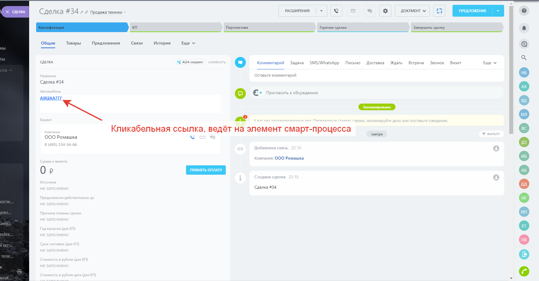Open the A002AA777 car link
This screenshot has width=539, height=281.
coord(51,98)
